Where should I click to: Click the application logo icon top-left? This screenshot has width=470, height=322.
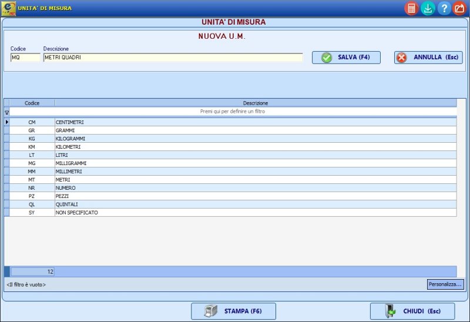pyautogui.click(x=8, y=8)
